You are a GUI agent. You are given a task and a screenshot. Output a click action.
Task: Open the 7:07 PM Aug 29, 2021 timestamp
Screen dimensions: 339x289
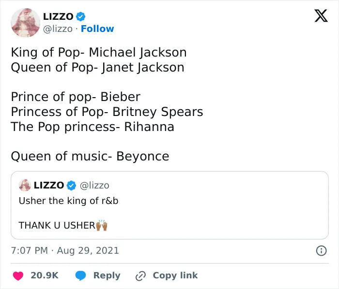[x=65, y=251]
